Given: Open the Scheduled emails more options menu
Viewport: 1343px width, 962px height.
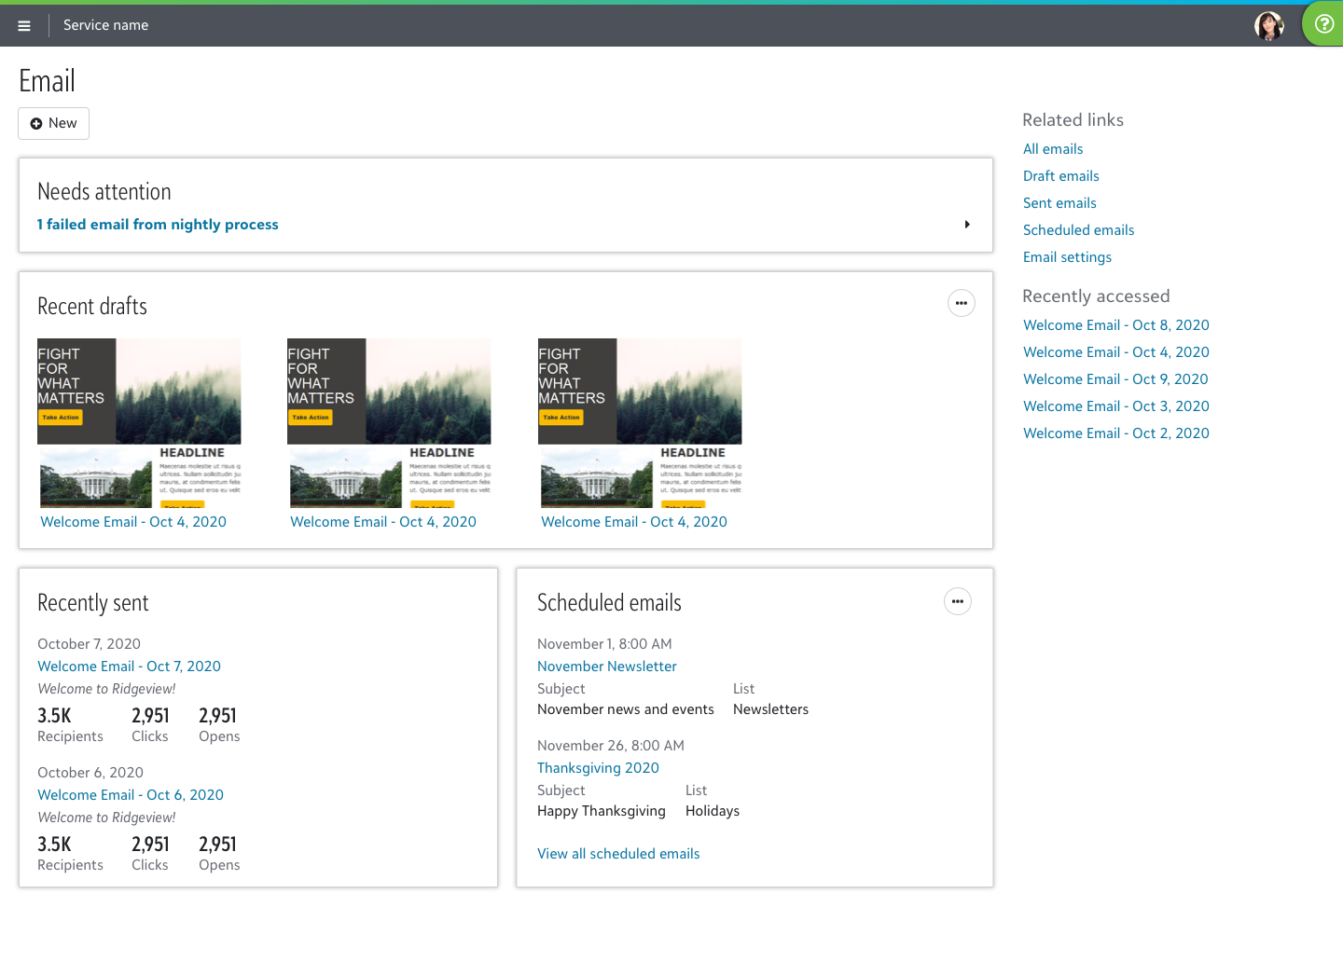Looking at the screenshot, I should [x=957, y=601].
